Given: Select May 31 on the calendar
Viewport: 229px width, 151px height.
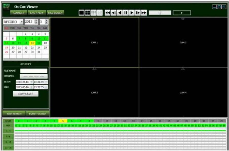Looking at the screenshot, I should coord(39,52).
